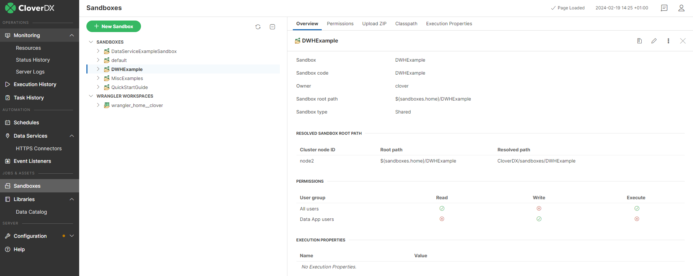Open the notifications message icon
Screen dimensions: 693x276
pyautogui.click(x=664, y=8)
